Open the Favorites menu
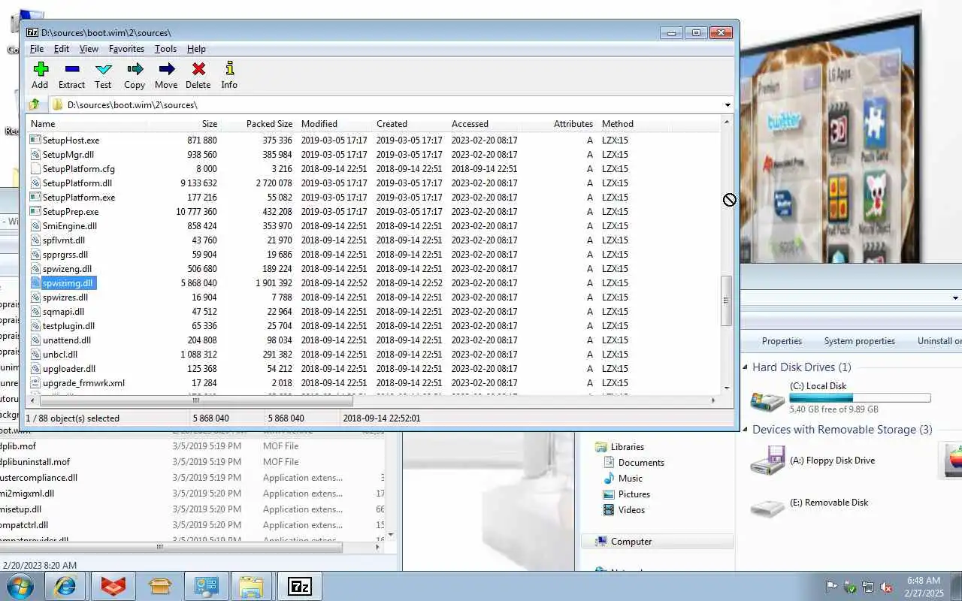962x601 pixels. (126, 49)
